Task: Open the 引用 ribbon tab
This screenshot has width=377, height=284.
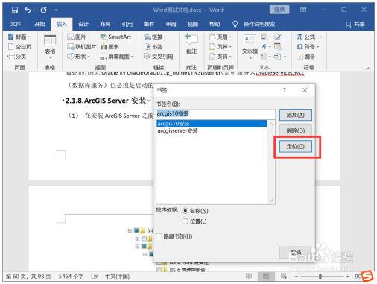Action: 127,24
